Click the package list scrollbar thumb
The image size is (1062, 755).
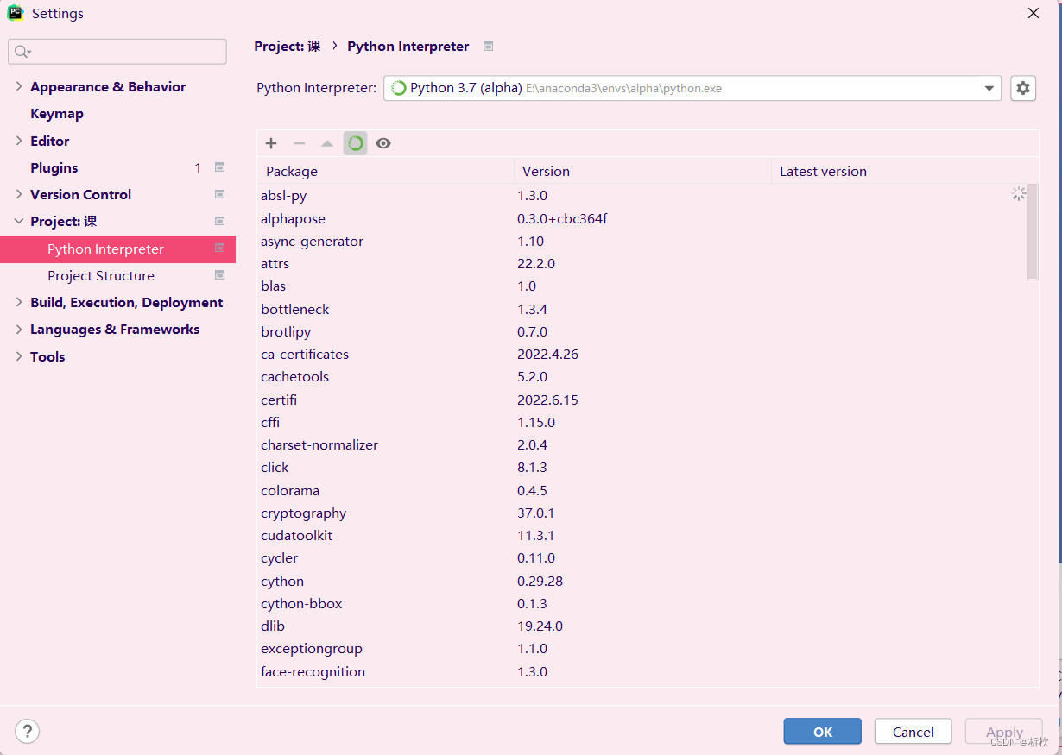click(x=1033, y=231)
